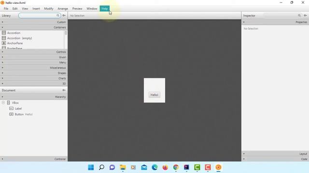Switch to IntelliJ IDEA in taskbar
This screenshot has height=173, width=309.
186,167
